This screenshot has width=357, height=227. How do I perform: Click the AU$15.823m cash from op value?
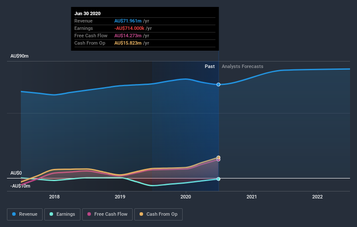click(x=128, y=43)
